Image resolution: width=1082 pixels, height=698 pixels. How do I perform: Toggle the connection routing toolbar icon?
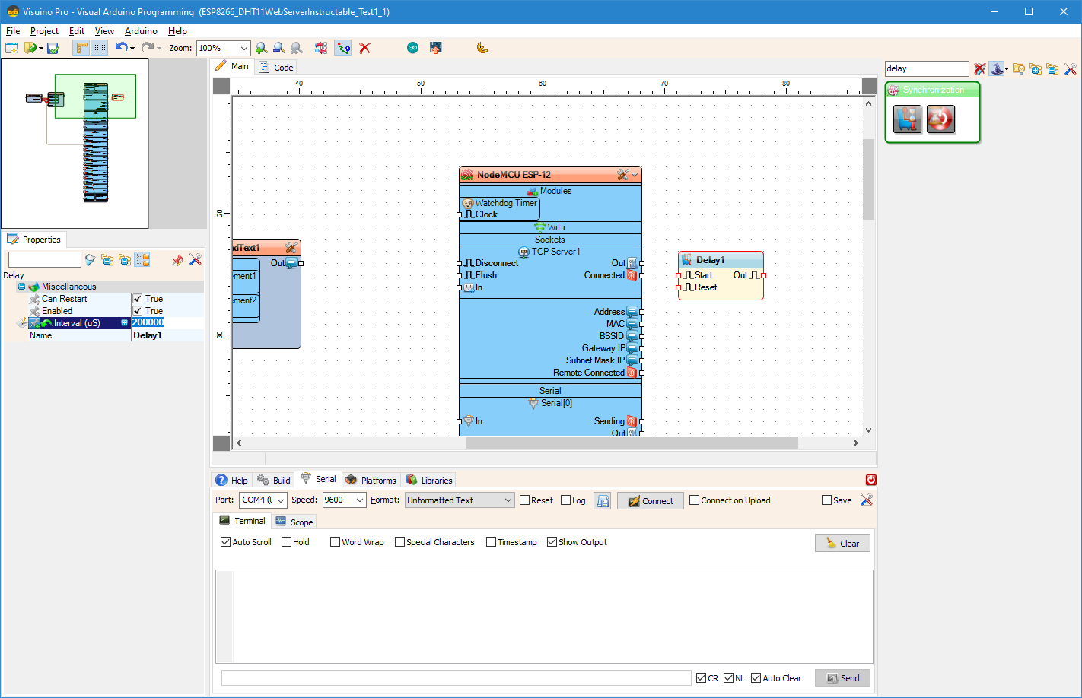coord(343,48)
